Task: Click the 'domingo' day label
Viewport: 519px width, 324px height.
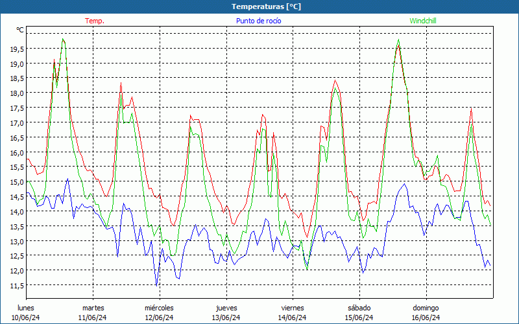Action: pos(426,308)
